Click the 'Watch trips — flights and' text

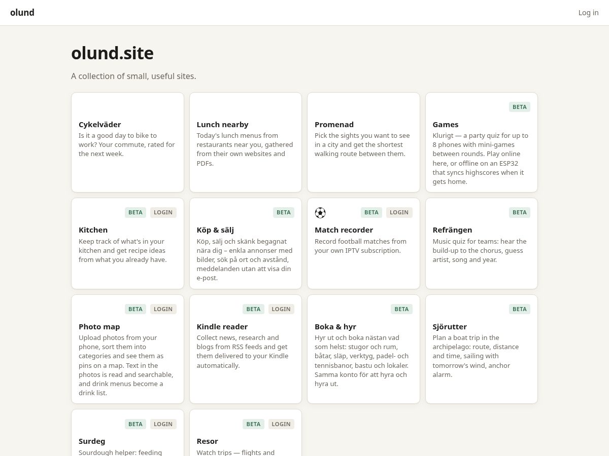click(236, 452)
